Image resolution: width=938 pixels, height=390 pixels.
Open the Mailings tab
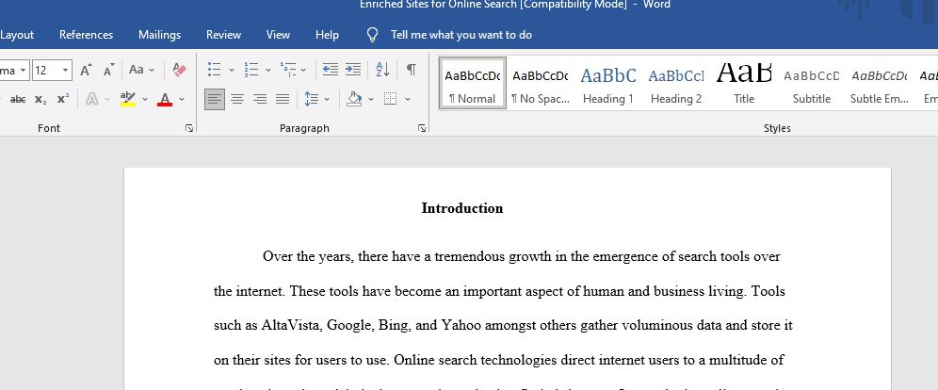[x=160, y=35]
